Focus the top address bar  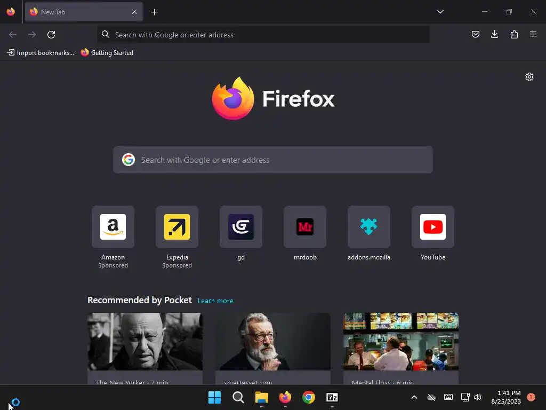click(263, 35)
